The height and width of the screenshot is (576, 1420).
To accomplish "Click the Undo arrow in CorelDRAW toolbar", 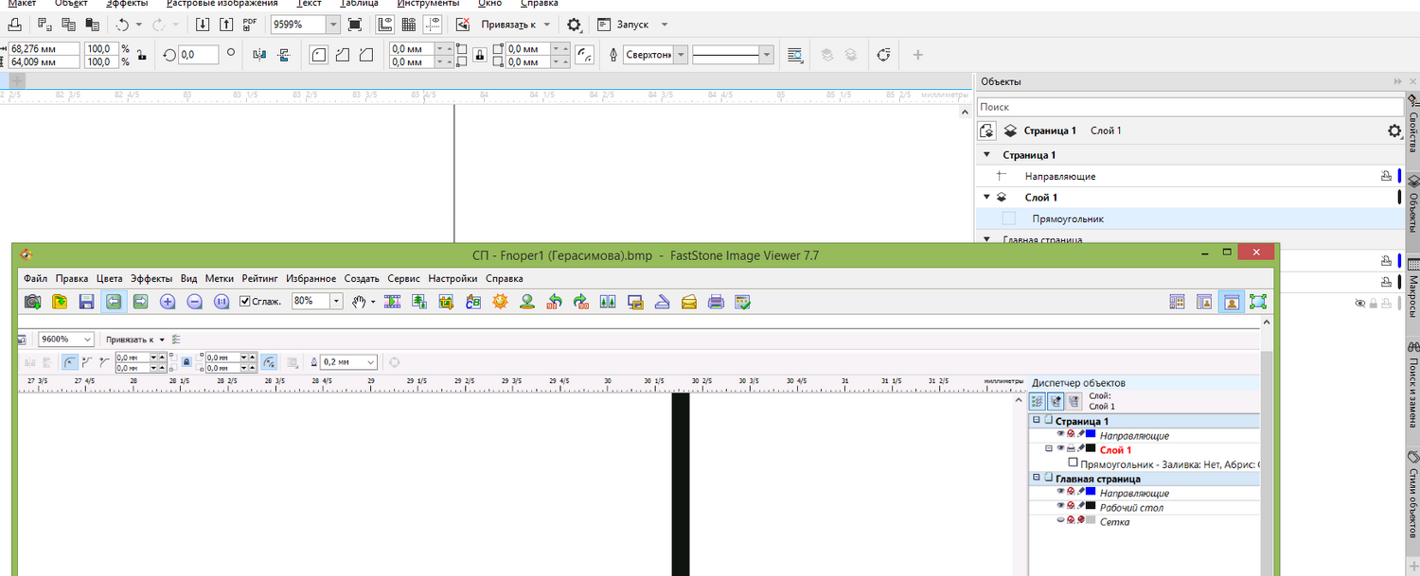I will point(122,24).
